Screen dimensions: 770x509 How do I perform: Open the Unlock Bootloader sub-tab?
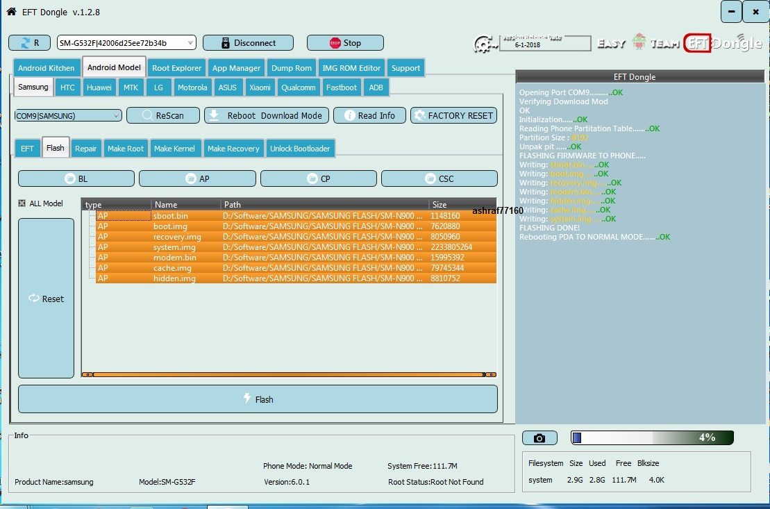pos(300,149)
